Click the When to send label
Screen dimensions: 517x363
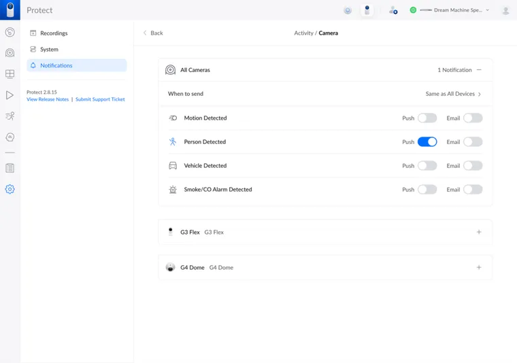click(186, 94)
